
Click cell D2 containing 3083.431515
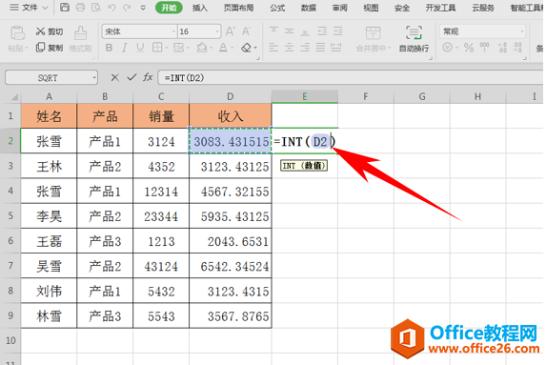click(231, 141)
